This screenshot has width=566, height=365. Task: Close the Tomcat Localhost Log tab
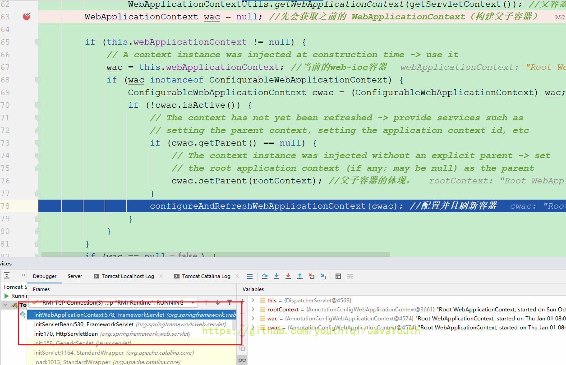click(x=161, y=276)
